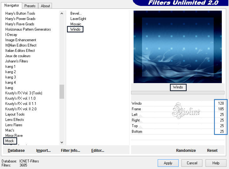Select the Mock filter category

tap(10, 141)
